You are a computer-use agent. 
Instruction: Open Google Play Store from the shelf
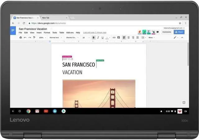[63, 111]
